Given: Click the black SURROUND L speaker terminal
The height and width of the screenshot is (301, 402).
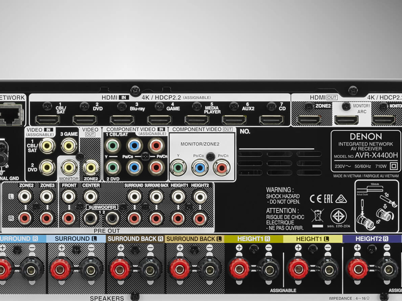Looking at the screenshot, I should [90, 270].
